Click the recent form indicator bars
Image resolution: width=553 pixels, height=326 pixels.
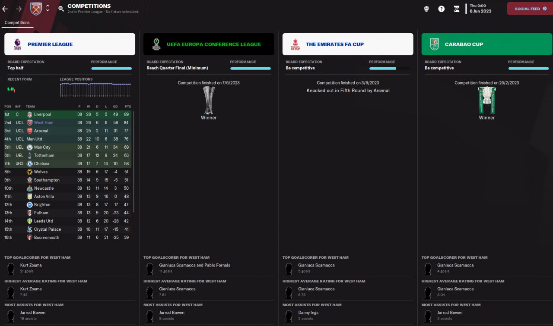pyautogui.click(x=11, y=89)
